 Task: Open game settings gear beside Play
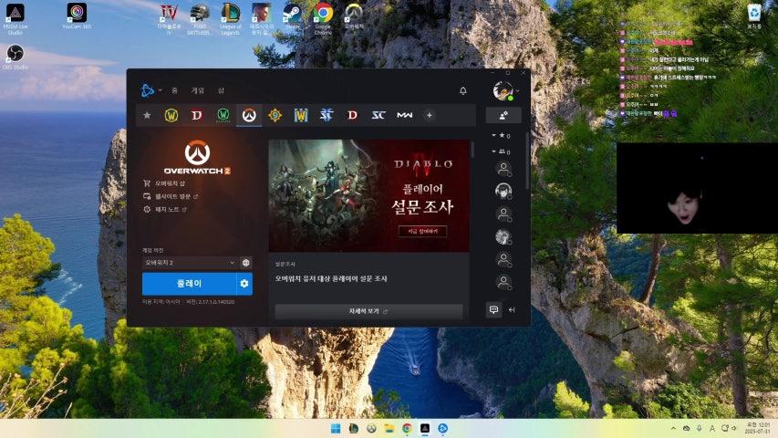click(244, 284)
